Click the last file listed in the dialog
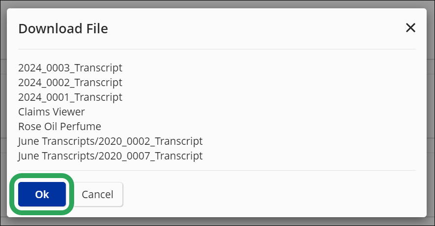Image resolution: width=435 pixels, height=226 pixels. point(110,156)
